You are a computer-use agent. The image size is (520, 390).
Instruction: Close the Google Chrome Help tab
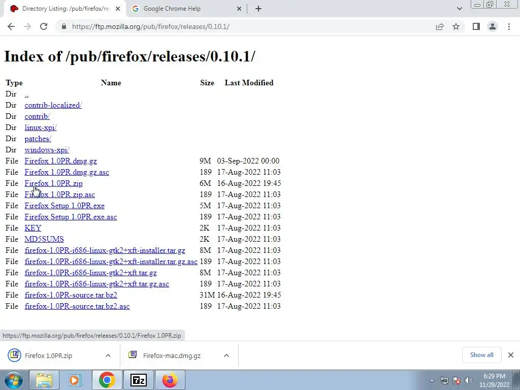tap(239, 9)
